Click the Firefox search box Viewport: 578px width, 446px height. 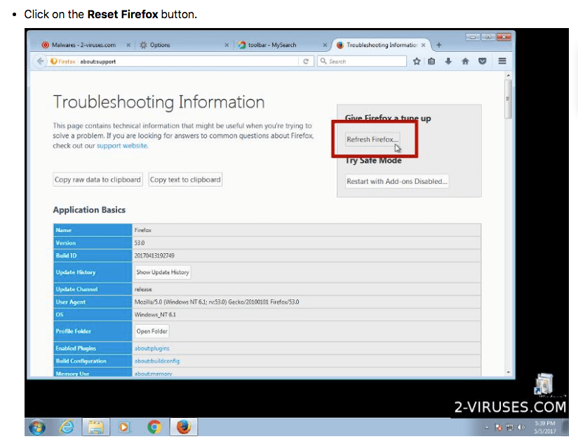pyautogui.click(x=362, y=61)
